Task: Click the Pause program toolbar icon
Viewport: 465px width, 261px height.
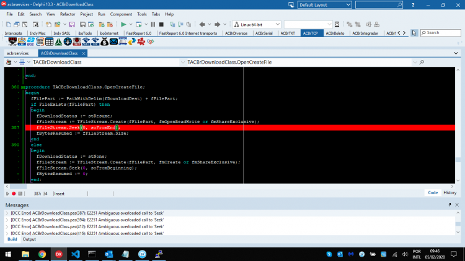Action: tap(153, 25)
